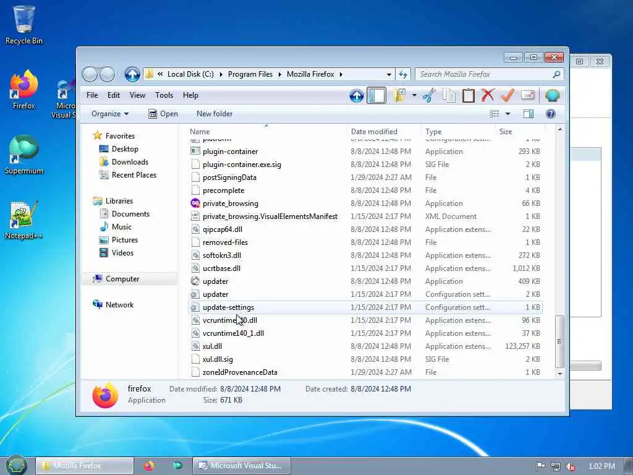Expand arrow after Program Files breadcrumb
Screen dimensions: 633x475
[280, 74]
